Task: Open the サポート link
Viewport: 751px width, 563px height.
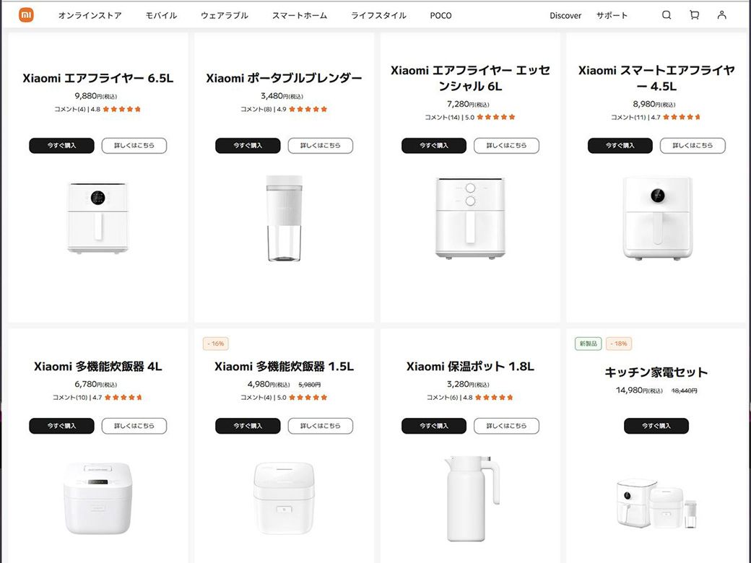Action: (612, 15)
